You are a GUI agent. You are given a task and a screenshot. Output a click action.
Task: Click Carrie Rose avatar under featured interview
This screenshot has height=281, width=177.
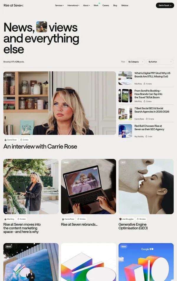(x=5, y=140)
